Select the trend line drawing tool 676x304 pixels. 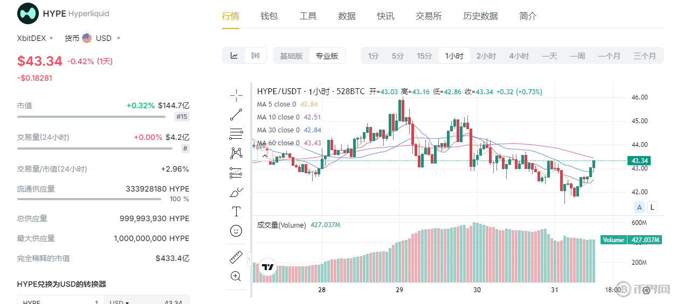coord(236,115)
